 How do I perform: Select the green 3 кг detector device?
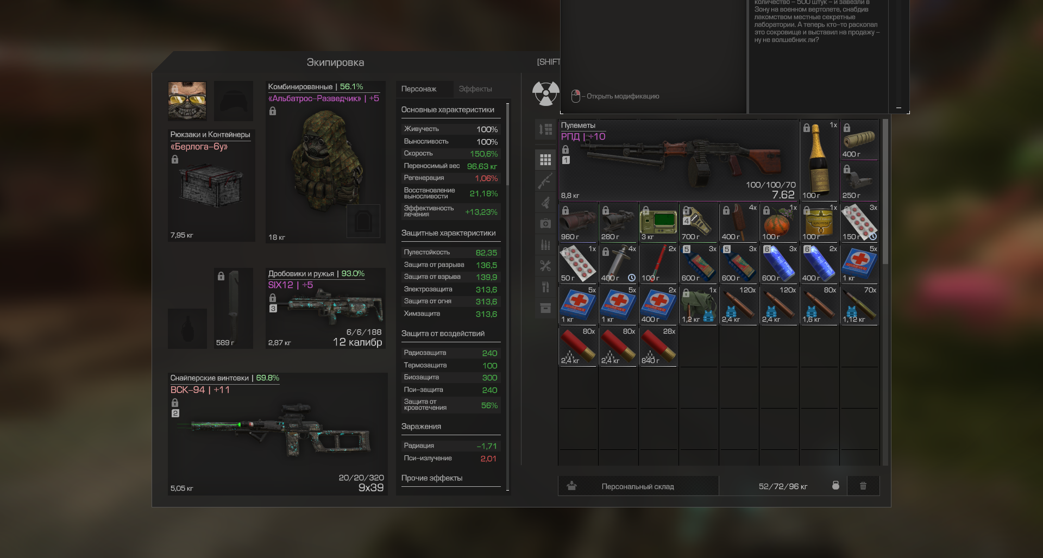tap(658, 223)
